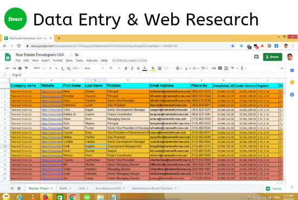
Task: Open the Edit menu
Action: (x=26, y=61)
